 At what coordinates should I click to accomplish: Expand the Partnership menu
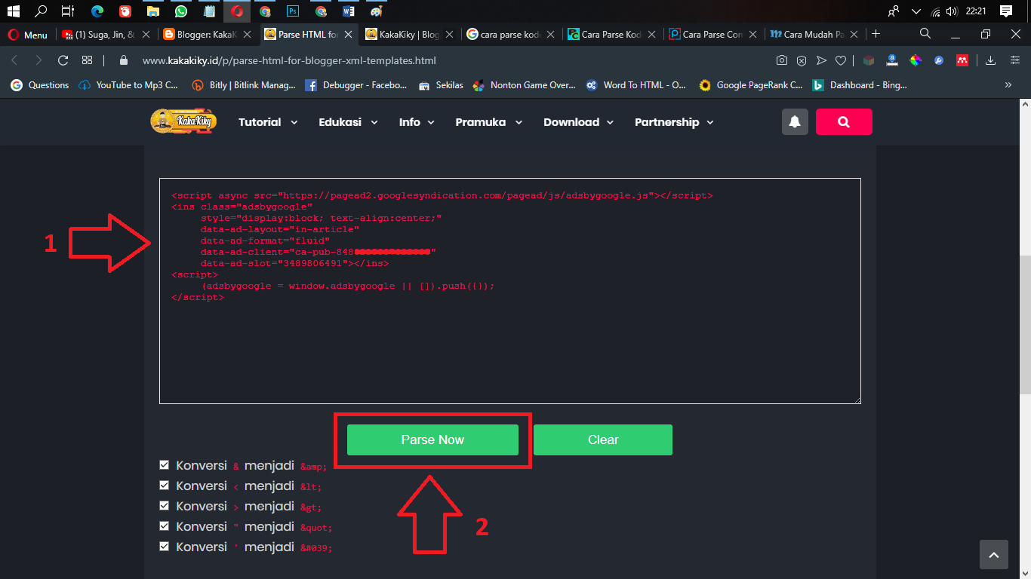674,122
